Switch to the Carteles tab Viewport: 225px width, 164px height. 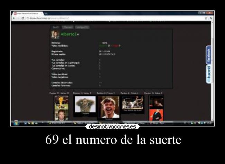pyautogui.click(x=68, y=27)
